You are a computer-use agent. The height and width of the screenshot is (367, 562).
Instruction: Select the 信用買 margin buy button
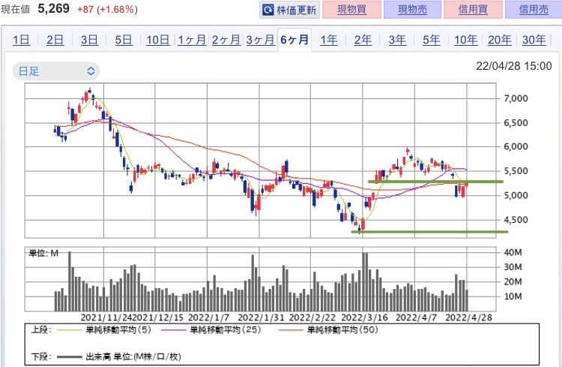(x=473, y=10)
